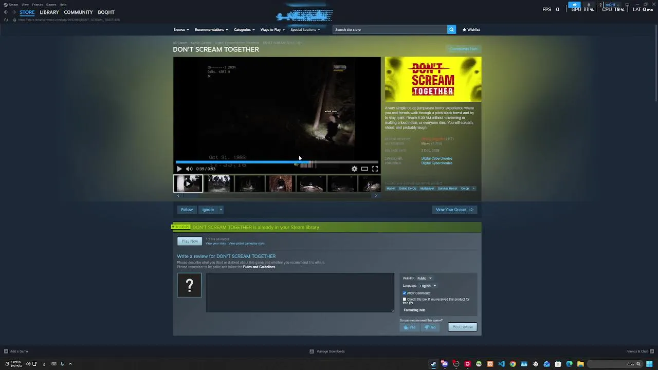Open the Language English dropdown

pos(428,286)
